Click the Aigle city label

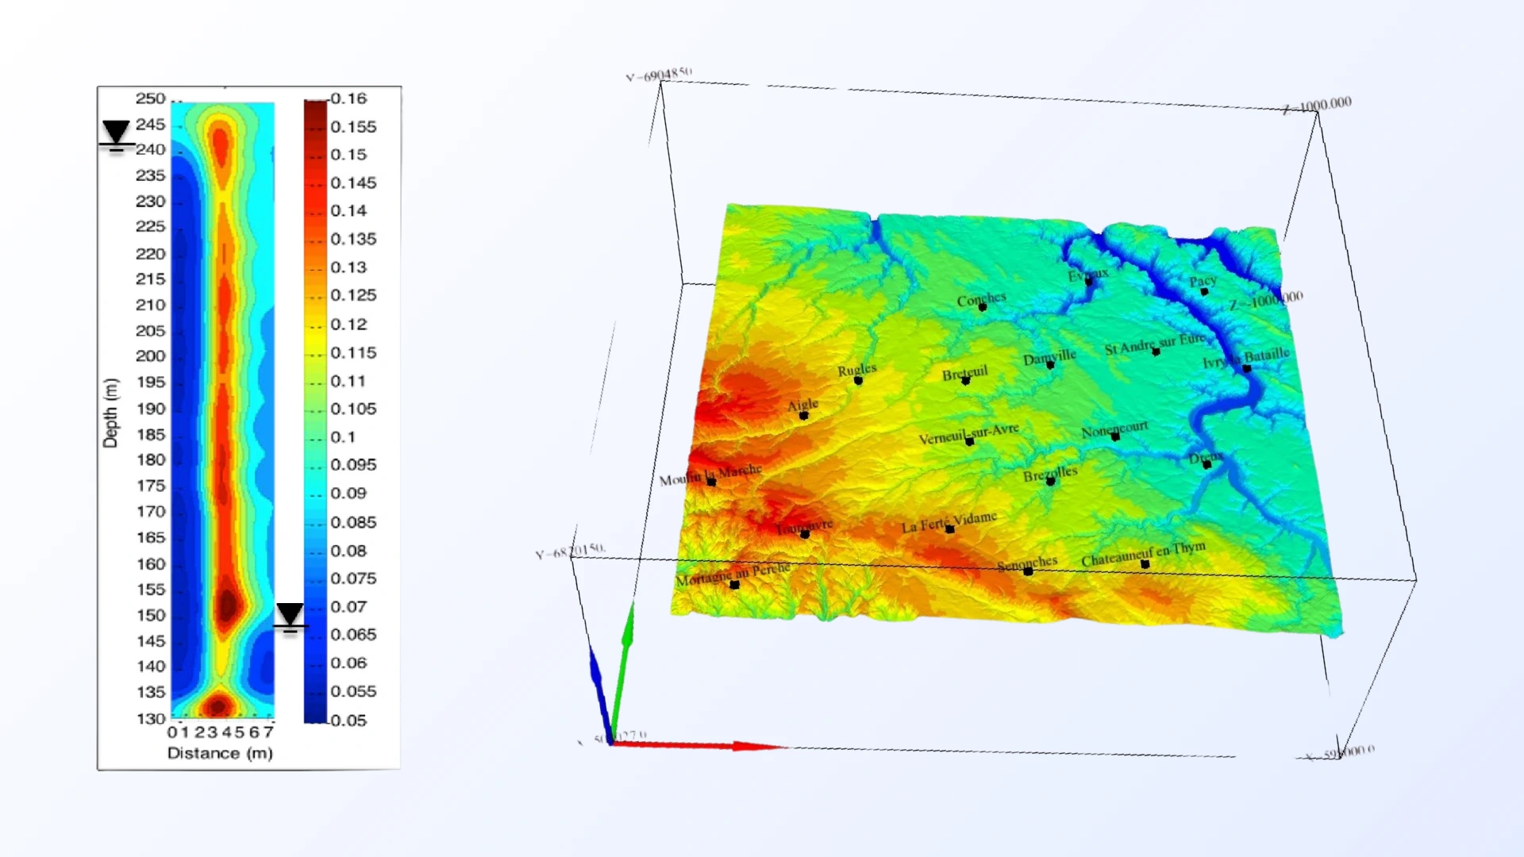tap(802, 405)
